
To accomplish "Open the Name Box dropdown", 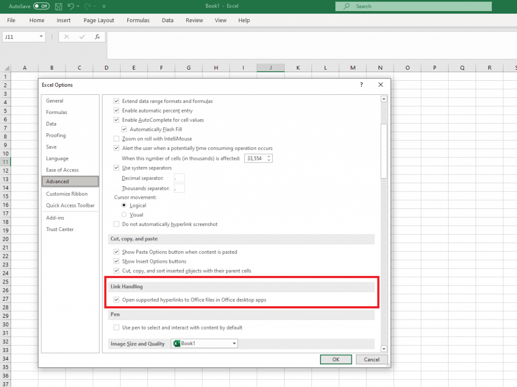I will [41, 36].
